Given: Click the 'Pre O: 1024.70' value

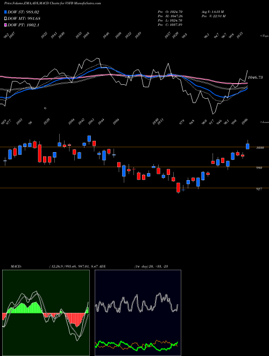Looking at the screenshot, I should click(170, 11).
